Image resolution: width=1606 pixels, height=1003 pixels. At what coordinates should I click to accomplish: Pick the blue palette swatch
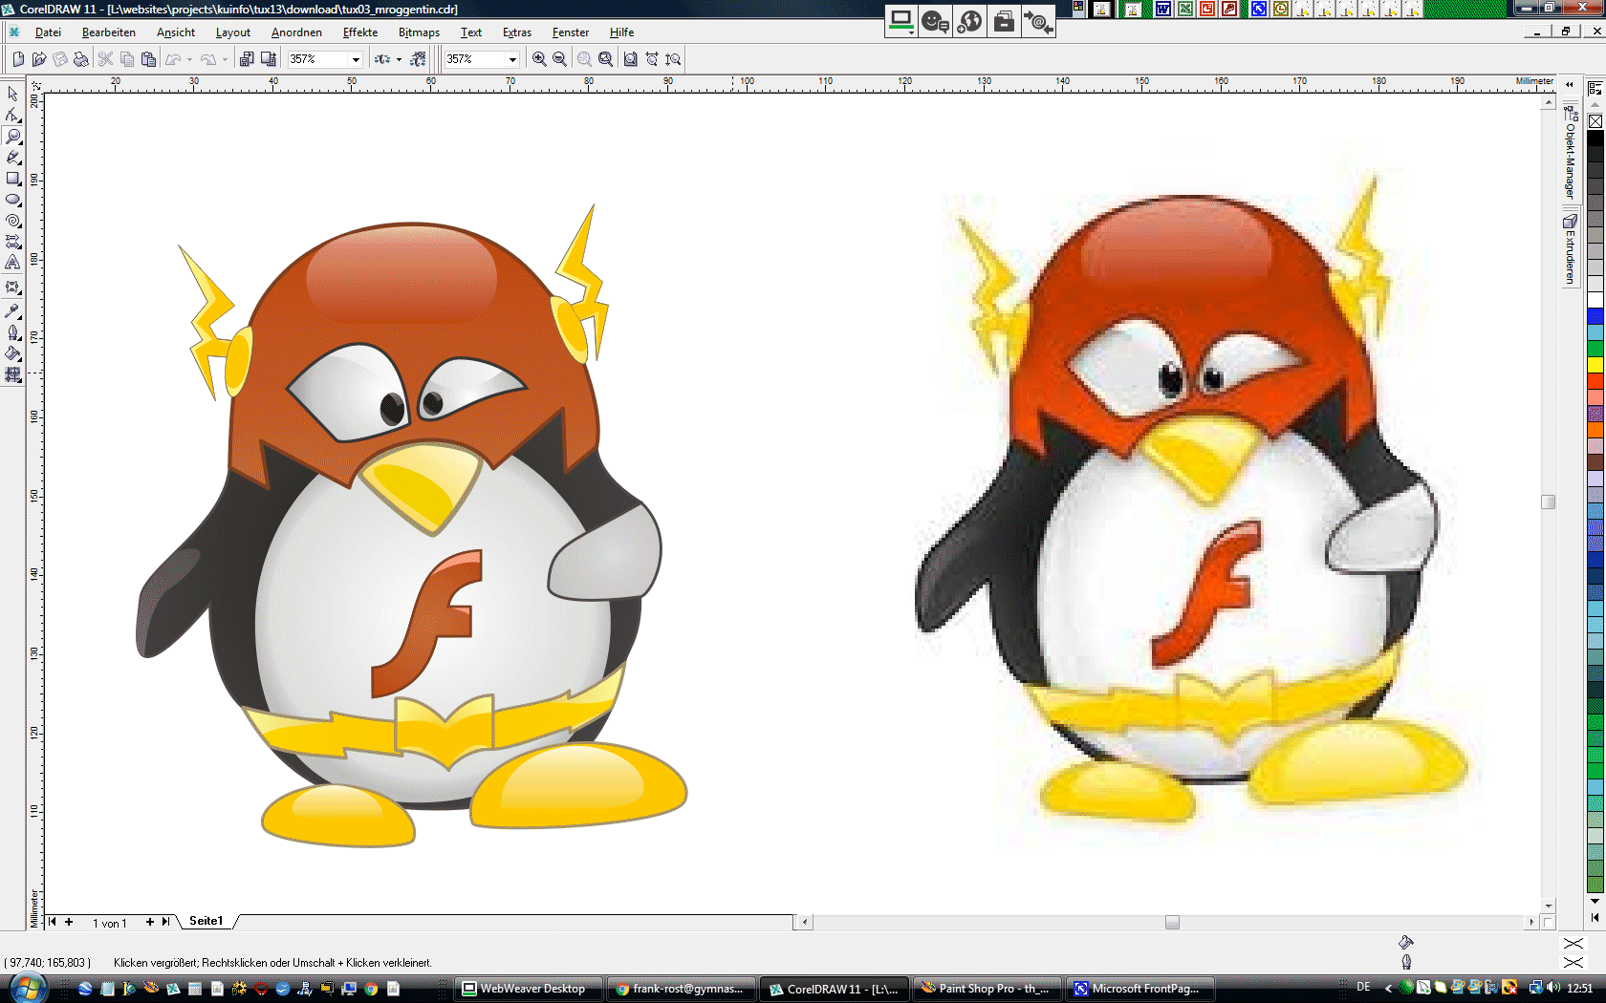(1595, 316)
